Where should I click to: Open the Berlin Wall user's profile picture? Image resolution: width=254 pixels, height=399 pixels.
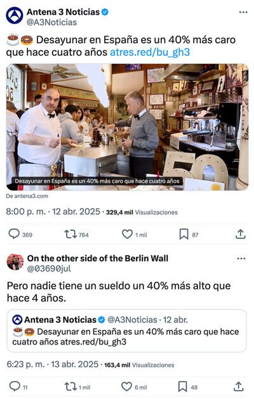pyautogui.click(x=15, y=262)
